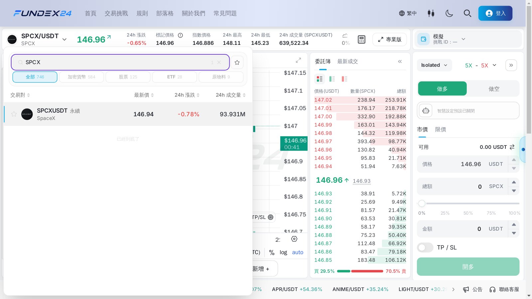Screen dimensions: 532x299
Task: Sort by 最新價 column
Action: pyautogui.click(x=144, y=95)
